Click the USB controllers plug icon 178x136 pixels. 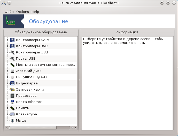12,52
